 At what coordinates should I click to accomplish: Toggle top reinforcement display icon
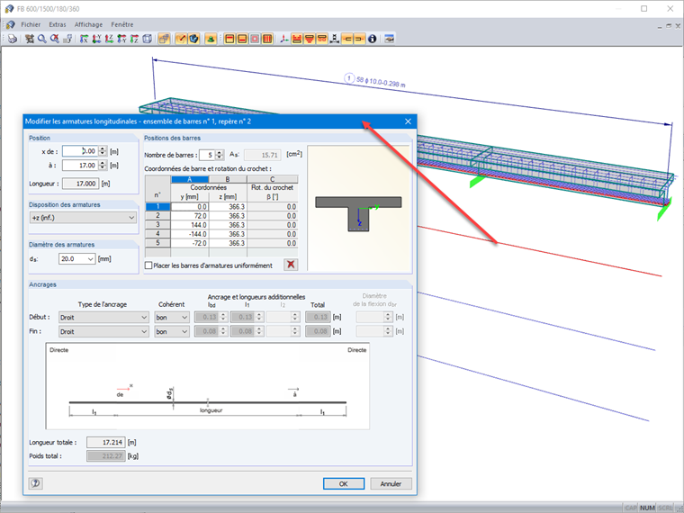point(229,39)
